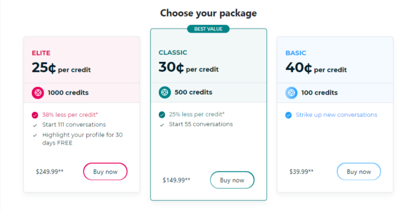Buy the Basic package now

[x=359, y=171]
